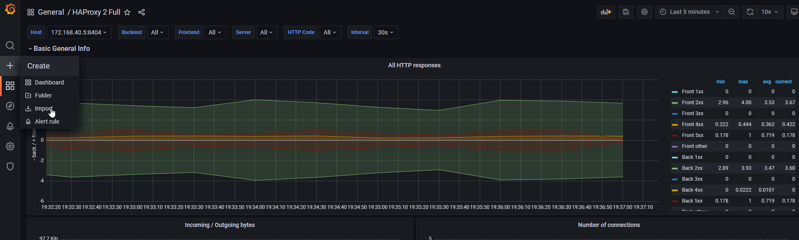Click the refresh dashboard icon
This screenshot has width=799, height=240.
(x=750, y=12)
